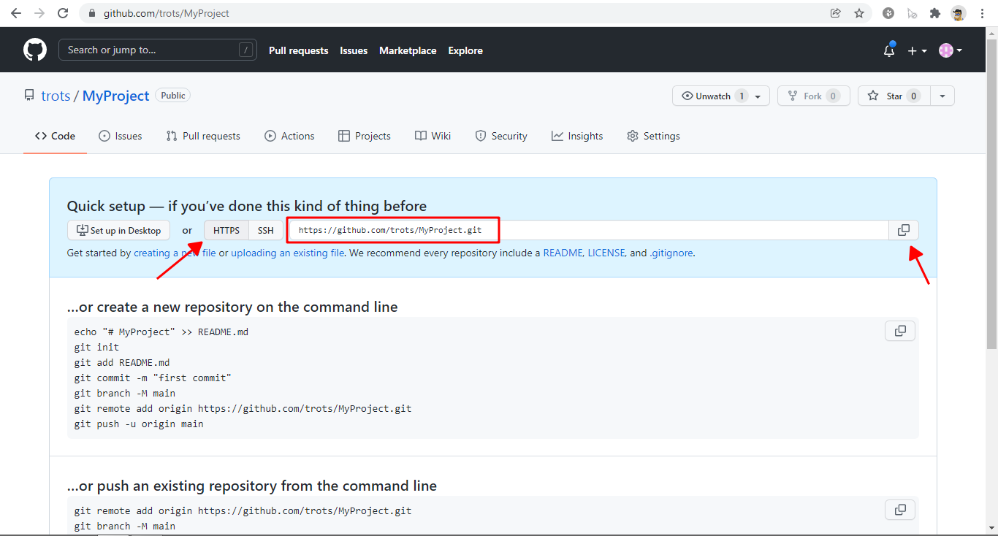Click the Watch count badge 1

click(742, 96)
